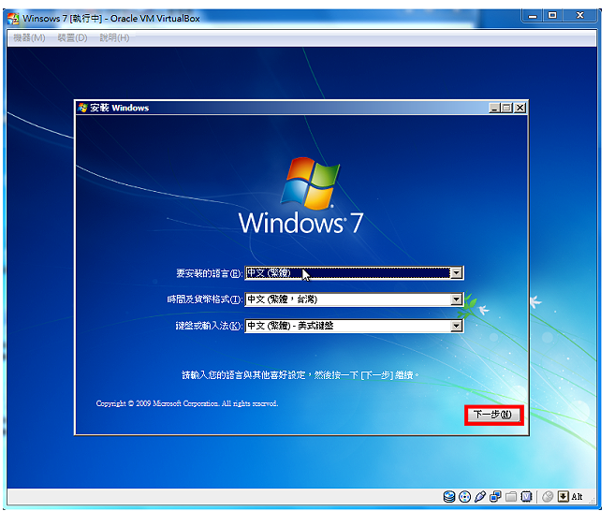This screenshot has height=511, width=615.
Task: Maximize the 安裝 Windows dialog
Action: pos(507,108)
